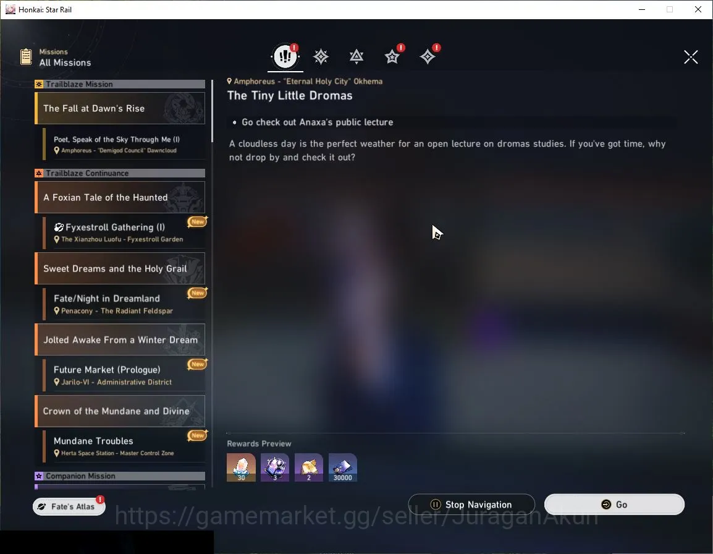Viewport: 713px width, 554px height.
Task: Open A Foxian Tale of the Haunted
Action: click(120, 198)
